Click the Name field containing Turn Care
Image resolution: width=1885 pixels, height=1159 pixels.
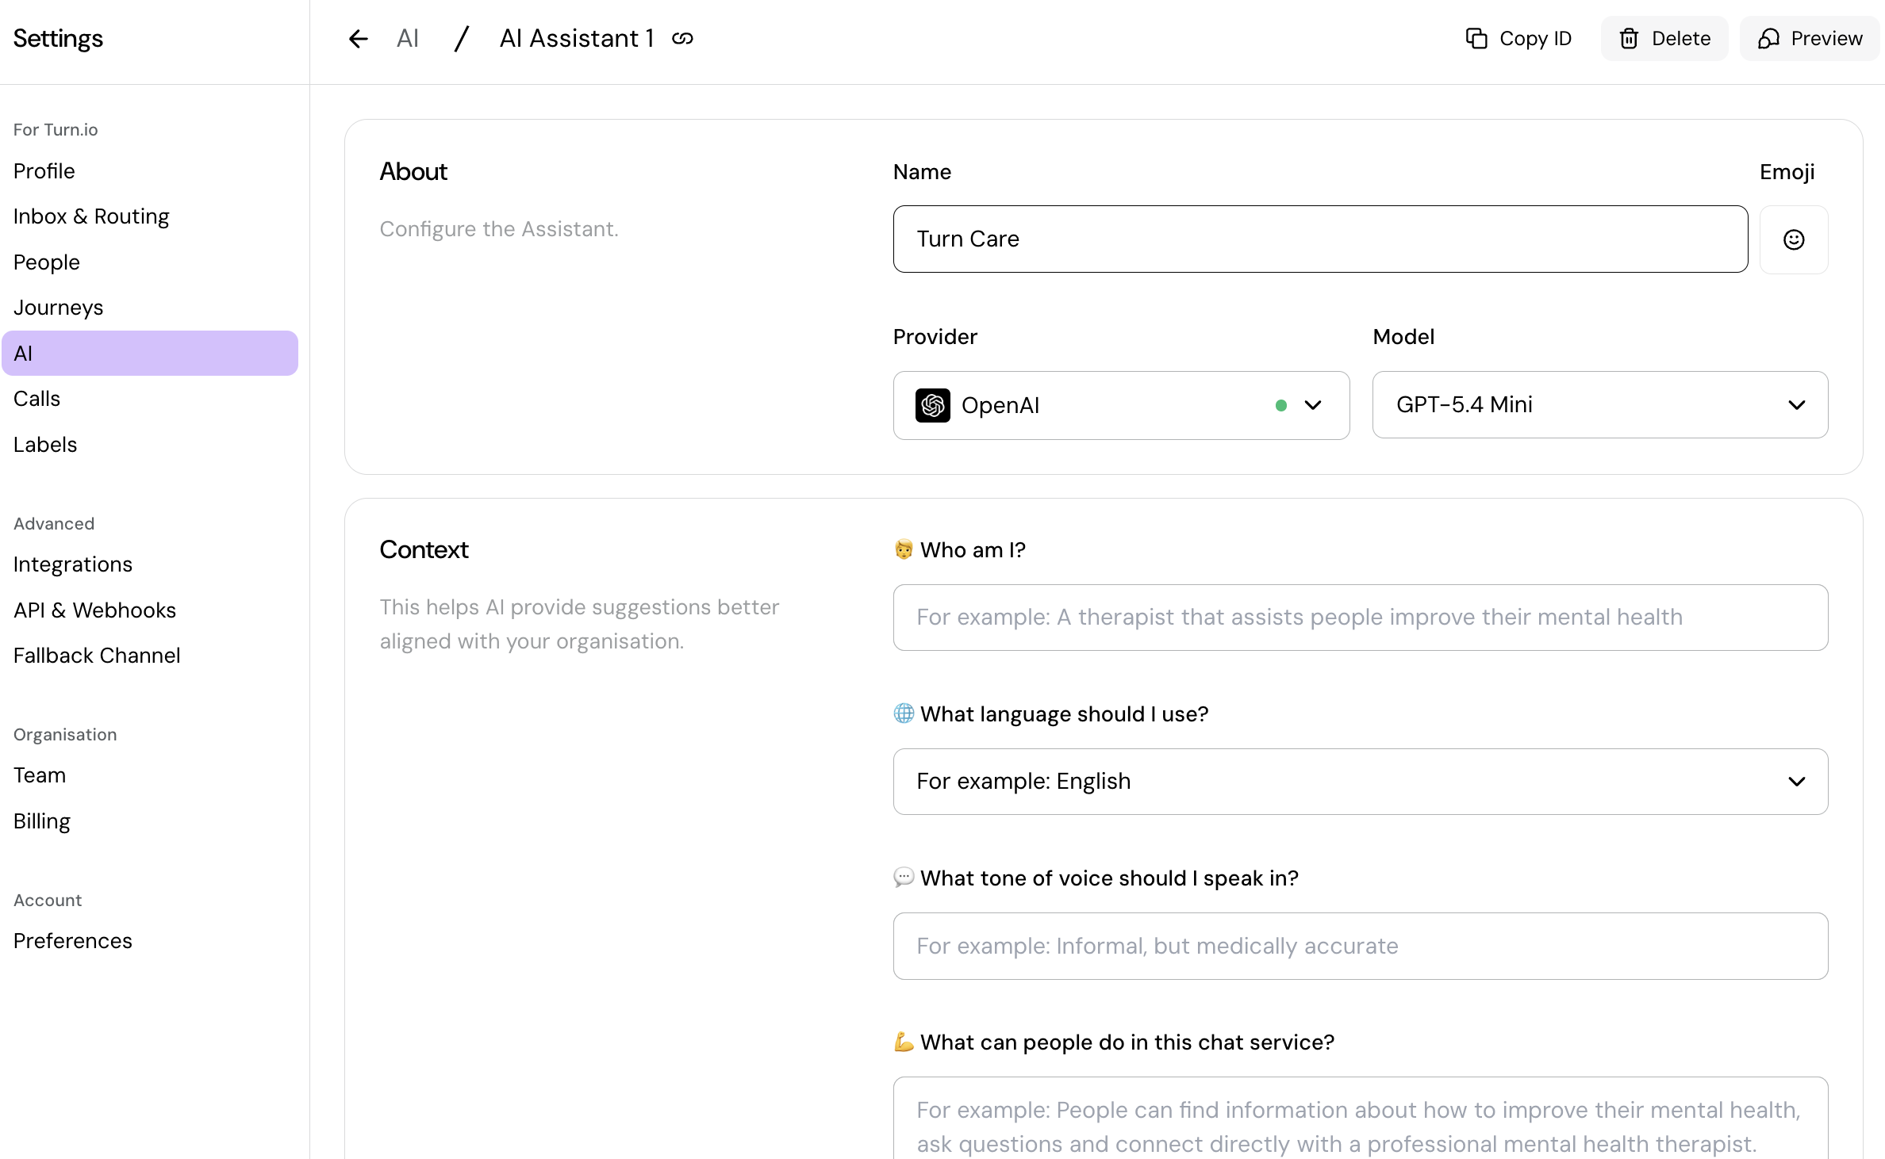[x=1319, y=239]
